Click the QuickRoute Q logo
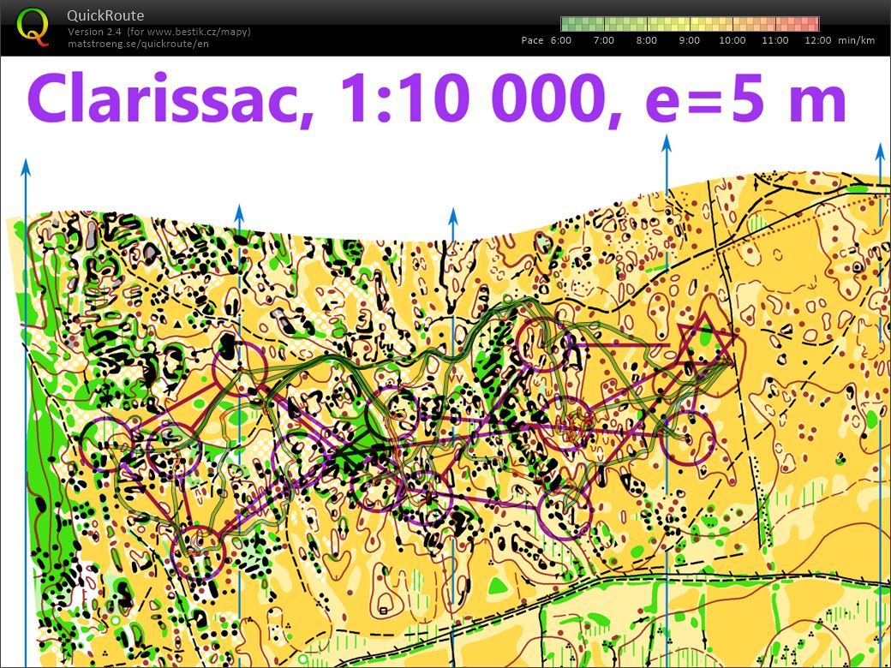 (33, 26)
